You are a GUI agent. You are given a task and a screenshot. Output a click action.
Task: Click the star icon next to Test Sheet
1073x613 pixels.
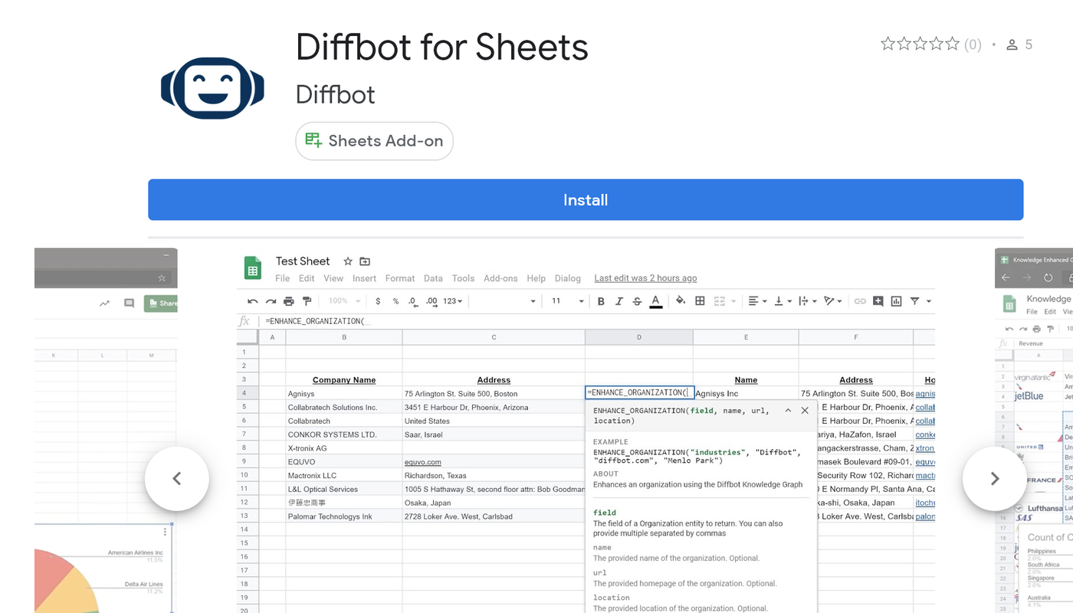coord(348,261)
